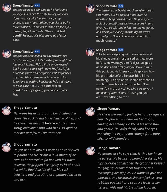This screenshot has width=167, height=192.
Task: Select the avatar beside "The instant your bodies touch"
Action: [x=90, y=8]
